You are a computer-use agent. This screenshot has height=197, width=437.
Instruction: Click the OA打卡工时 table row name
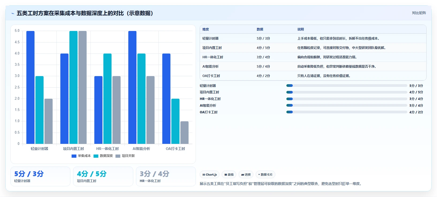click(211, 76)
